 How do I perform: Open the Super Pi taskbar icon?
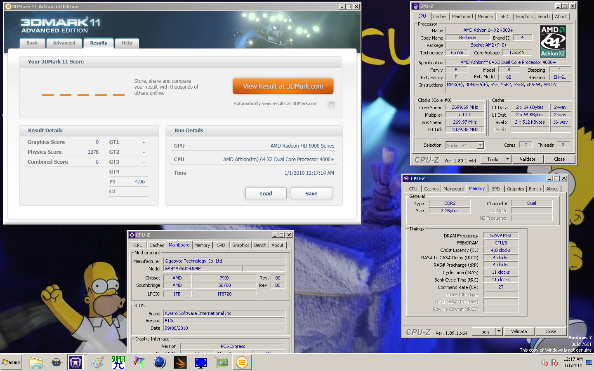click(118, 362)
